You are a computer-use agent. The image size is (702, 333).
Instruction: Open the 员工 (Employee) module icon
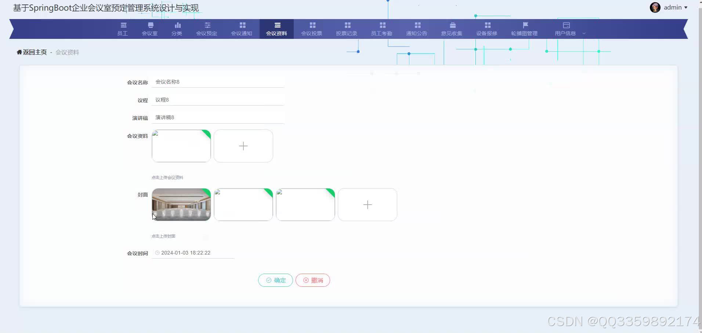pyautogui.click(x=123, y=25)
